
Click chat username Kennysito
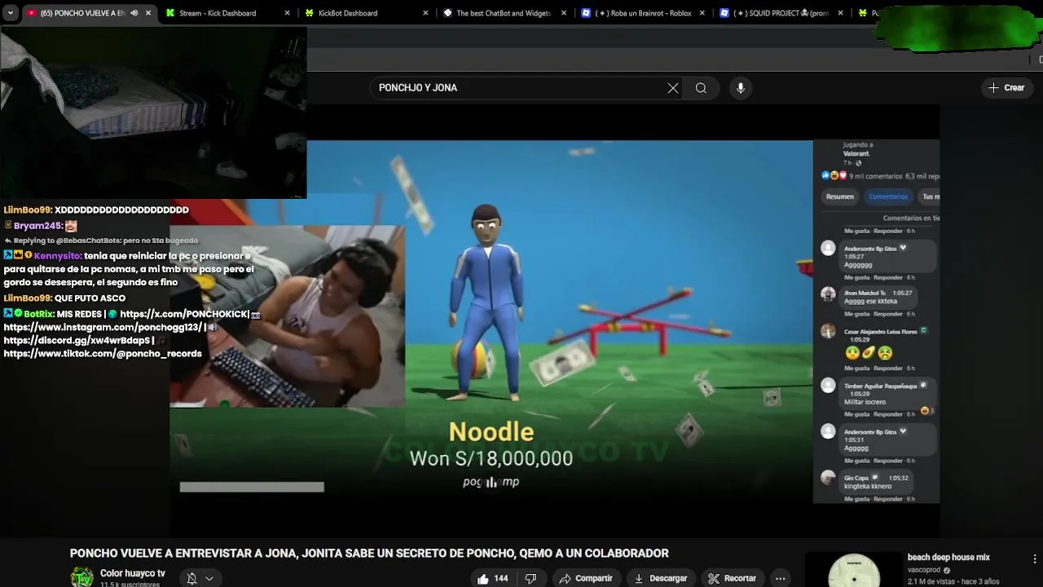[58, 256]
